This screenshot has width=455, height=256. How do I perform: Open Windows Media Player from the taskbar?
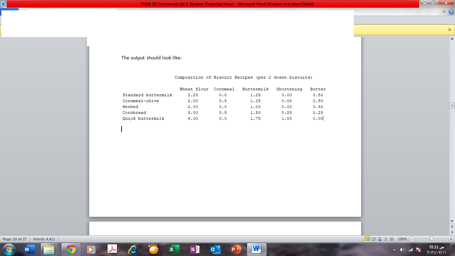(90, 249)
